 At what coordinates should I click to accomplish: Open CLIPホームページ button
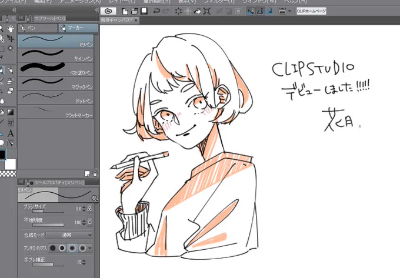pos(311,11)
